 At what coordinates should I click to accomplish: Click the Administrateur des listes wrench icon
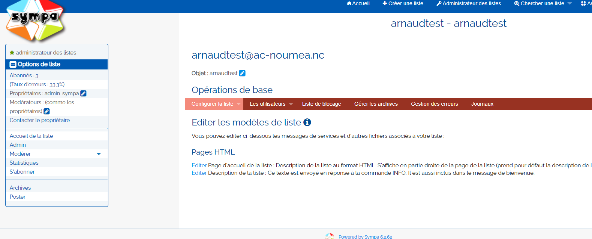tap(439, 3)
